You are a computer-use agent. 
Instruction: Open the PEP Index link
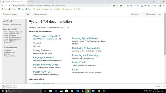[x=7, y=50]
